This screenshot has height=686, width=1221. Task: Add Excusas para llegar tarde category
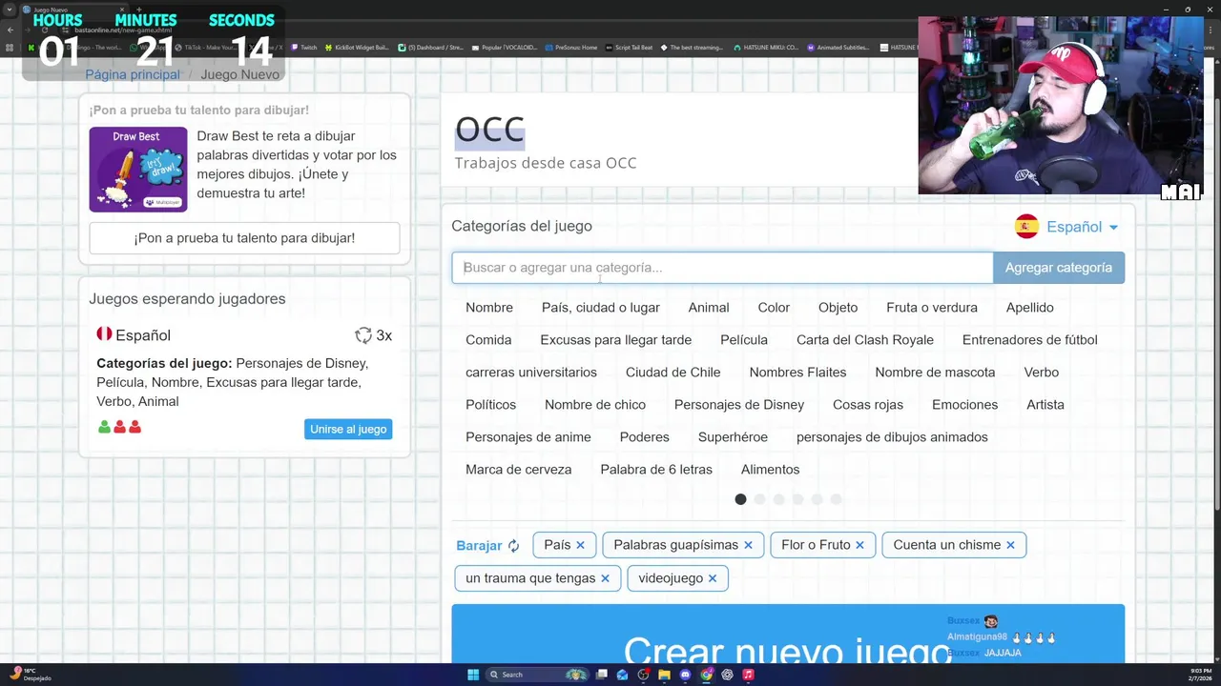point(616,340)
